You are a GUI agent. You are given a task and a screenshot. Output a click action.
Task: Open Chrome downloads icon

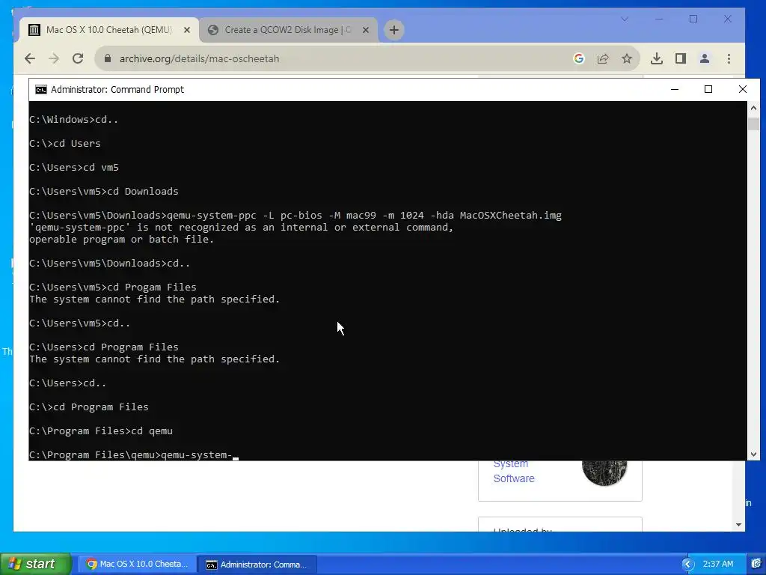[657, 58]
